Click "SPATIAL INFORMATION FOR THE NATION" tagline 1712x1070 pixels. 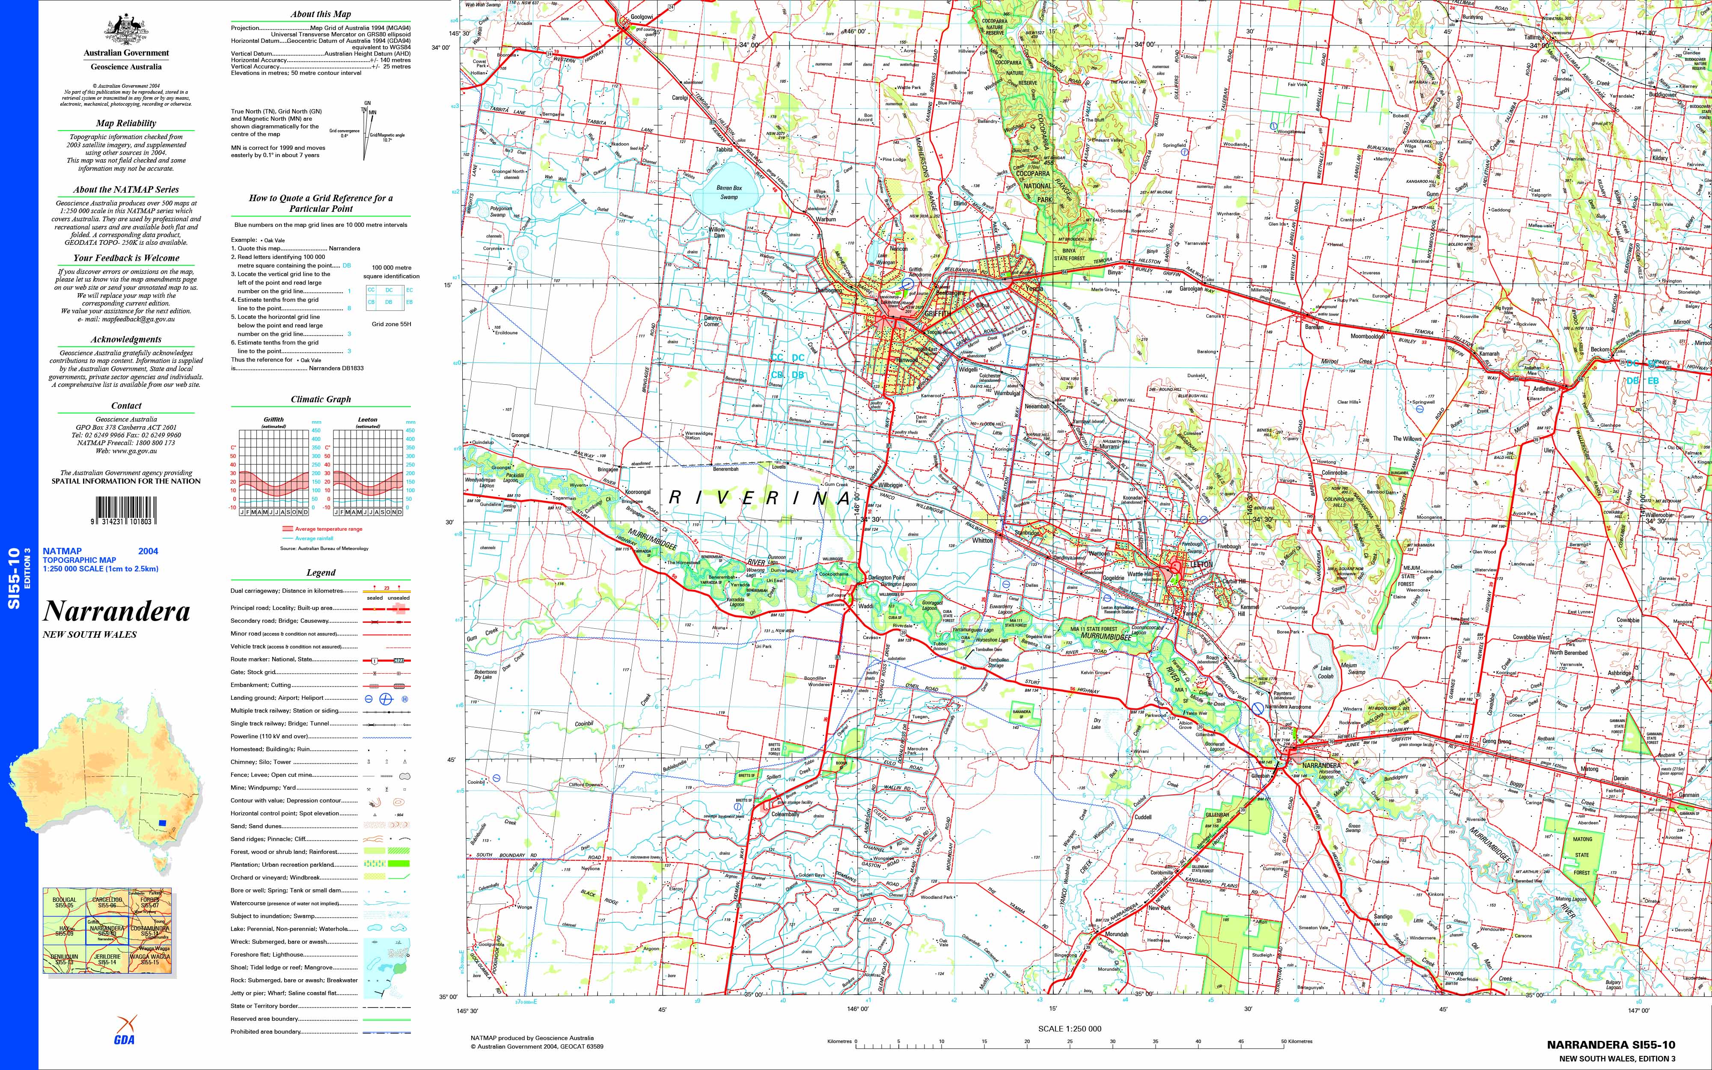click(126, 481)
